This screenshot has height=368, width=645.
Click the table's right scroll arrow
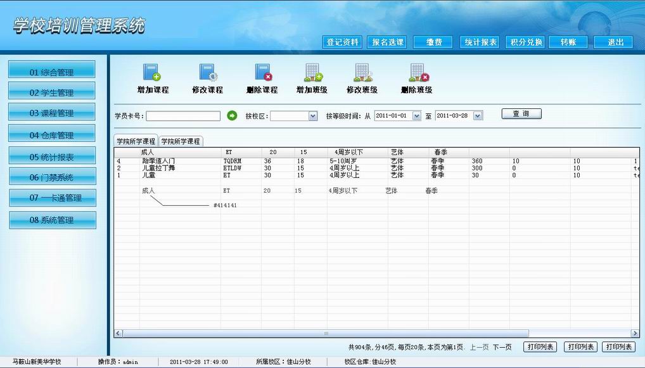[x=635, y=333]
